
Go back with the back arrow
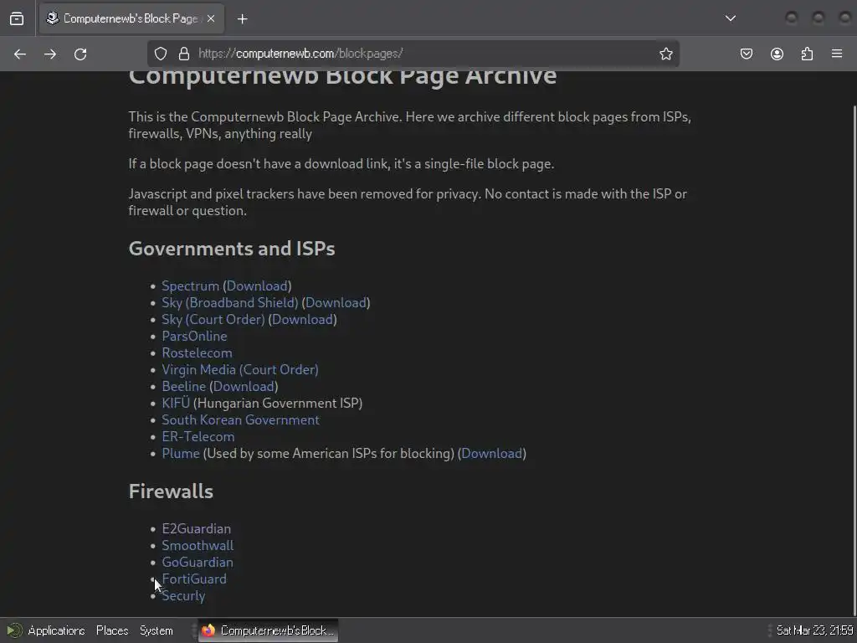pyautogui.click(x=20, y=54)
